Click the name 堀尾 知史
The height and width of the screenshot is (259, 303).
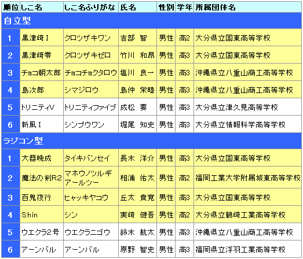pyautogui.click(x=137, y=125)
